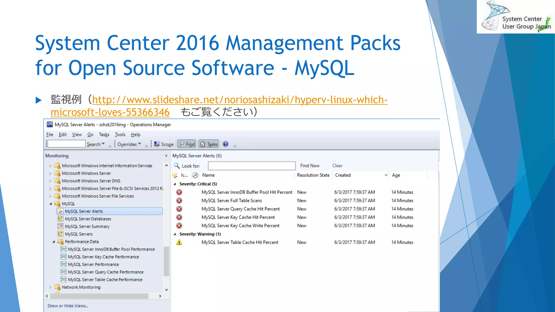Open the blue Help question-mark icon
Screen dimensions: 555x312
pos(225,144)
